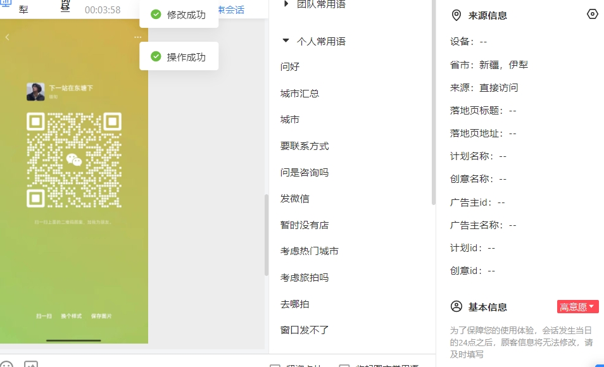Viewport: 604px width, 367px height.
Task: Select the 考虑旅拍吗 quick phrase
Action: click(305, 277)
